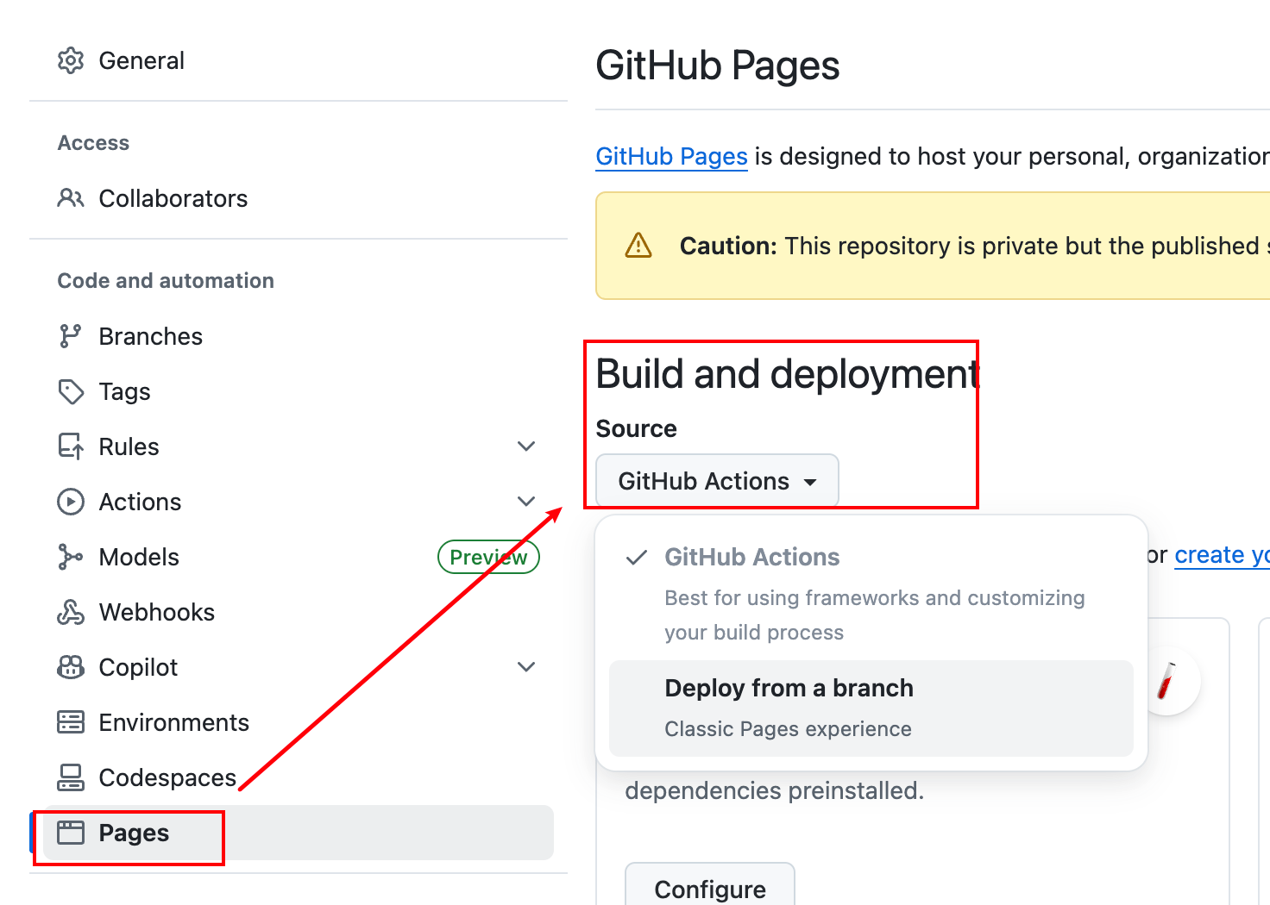Click the 'Build and deployment' heading

click(x=788, y=374)
